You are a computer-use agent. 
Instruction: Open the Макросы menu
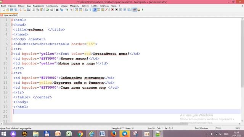coord(75,6)
